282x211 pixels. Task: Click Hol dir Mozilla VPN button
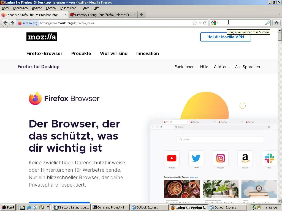point(226,37)
